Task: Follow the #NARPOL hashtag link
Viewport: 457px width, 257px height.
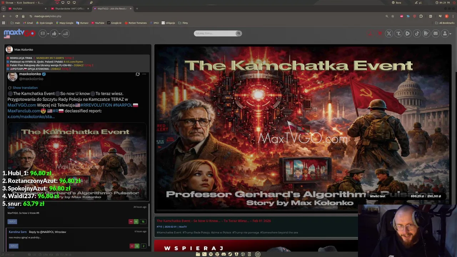Action: click(x=123, y=105)
